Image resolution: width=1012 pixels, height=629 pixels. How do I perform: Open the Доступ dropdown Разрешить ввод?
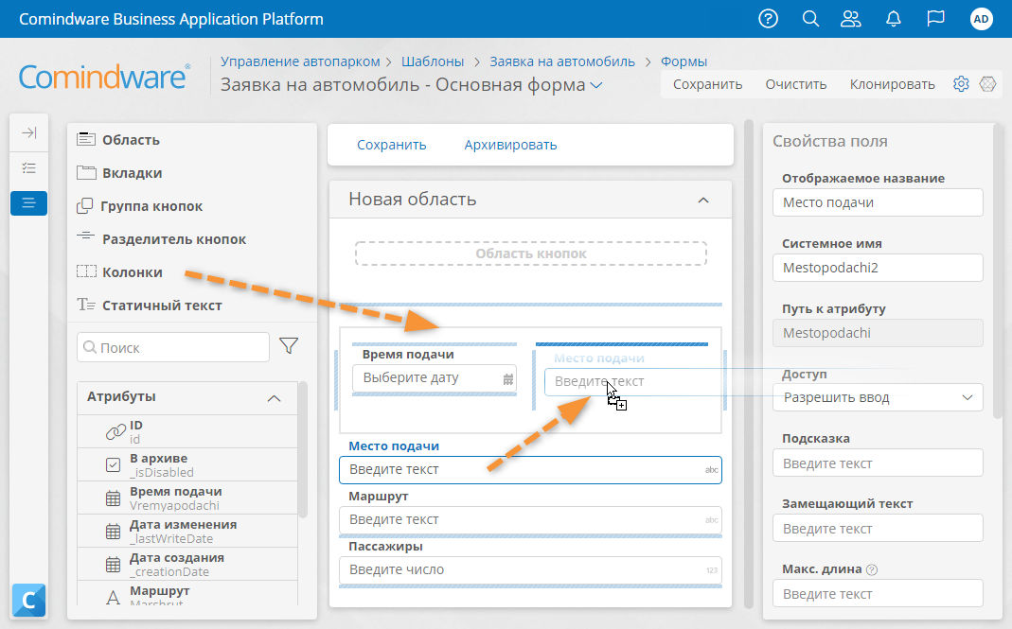tap(878, 397)
